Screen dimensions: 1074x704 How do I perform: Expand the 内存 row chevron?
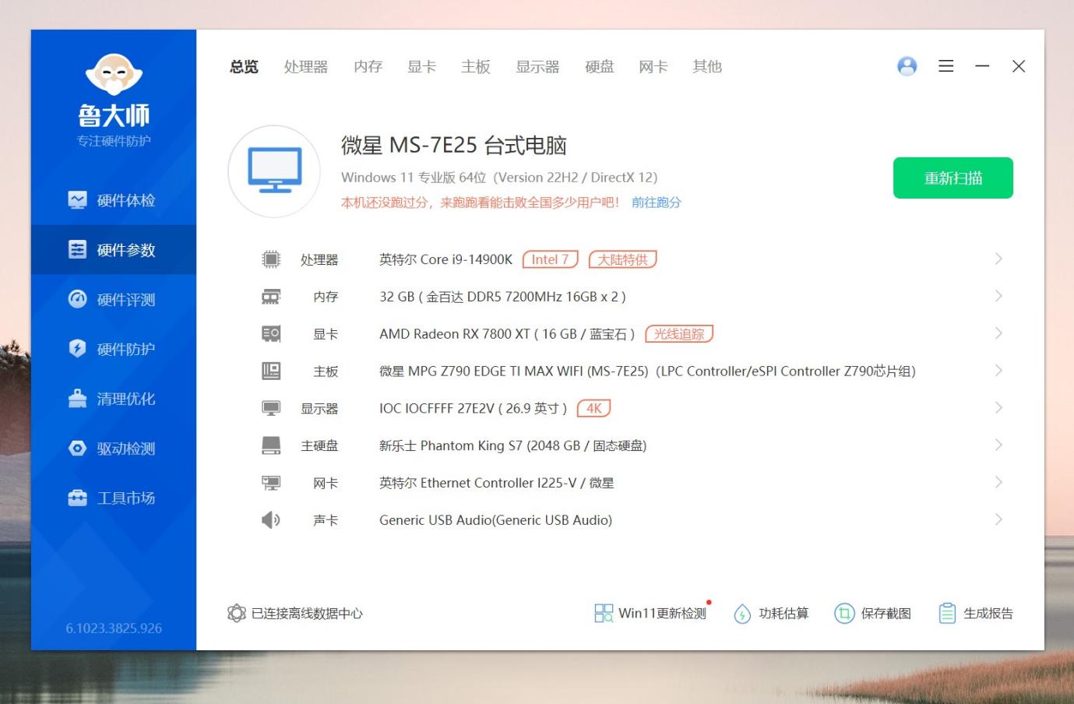pos(998,296)
